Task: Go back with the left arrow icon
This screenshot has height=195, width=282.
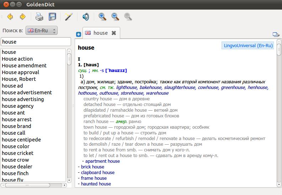Action: 10,17
